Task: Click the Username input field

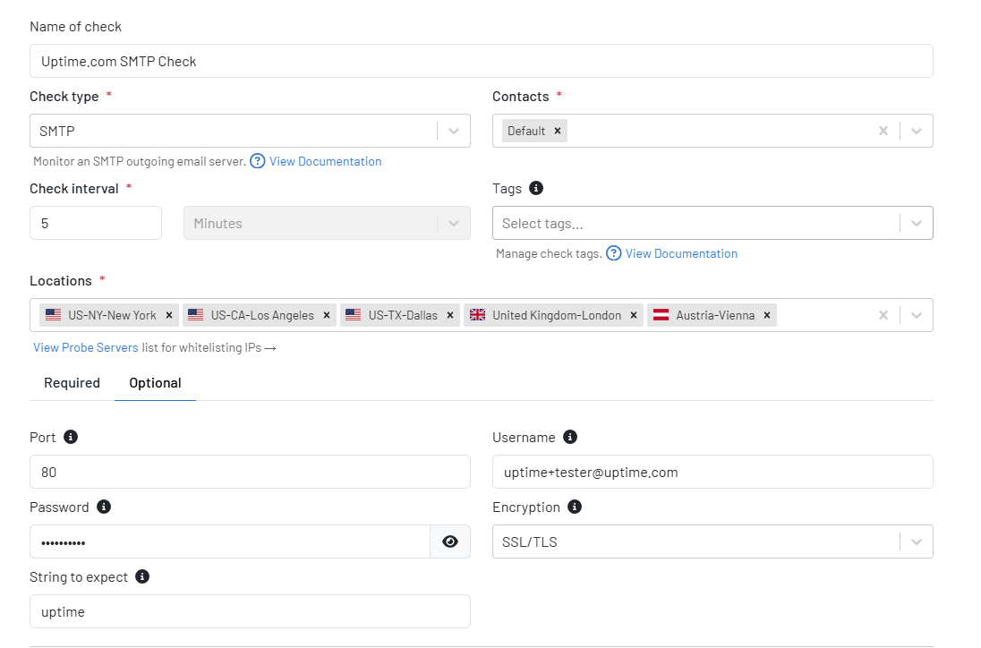Action: pos(712,472)
